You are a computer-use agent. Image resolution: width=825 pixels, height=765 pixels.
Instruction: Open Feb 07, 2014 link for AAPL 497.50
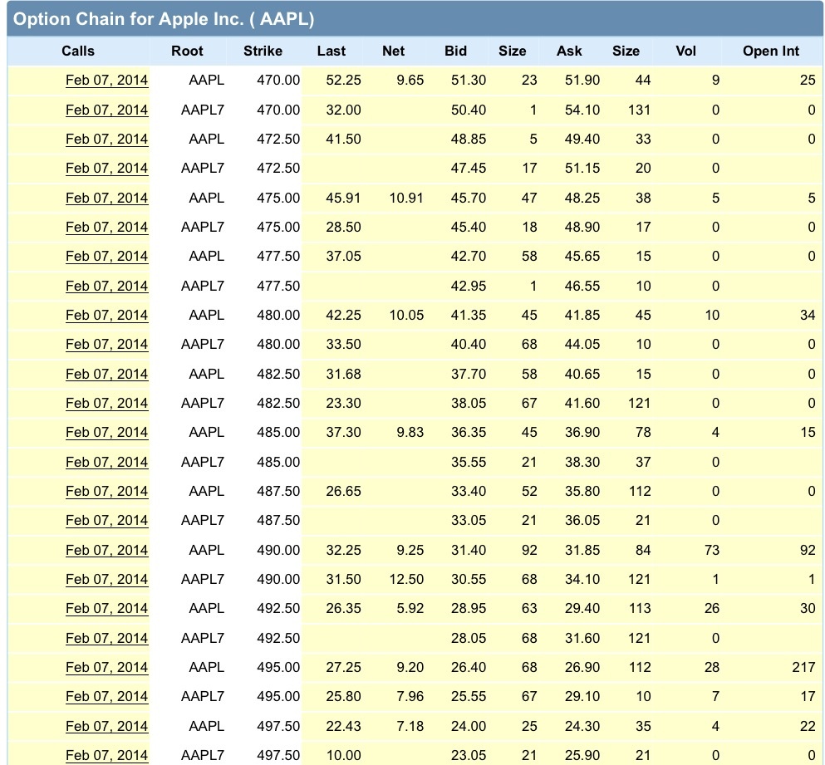pos(107,727)
